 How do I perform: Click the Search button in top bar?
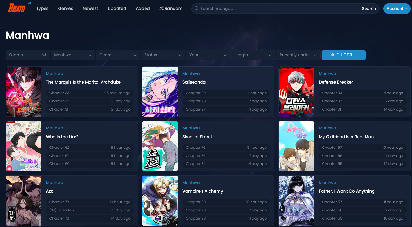point(369,9)
